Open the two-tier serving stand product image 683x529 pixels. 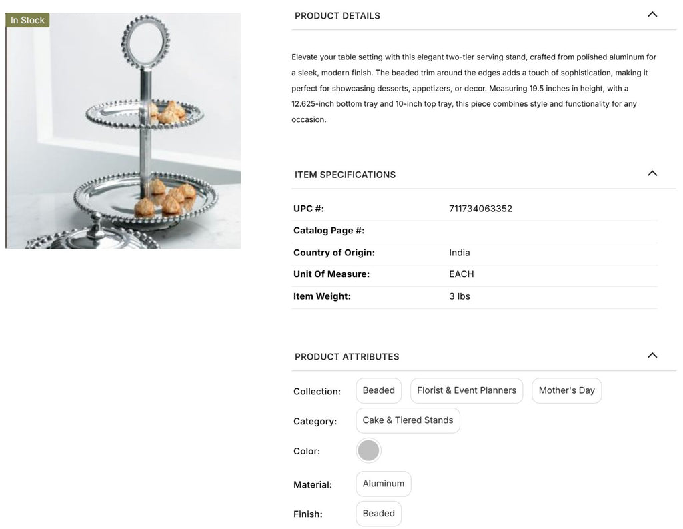pyautogui.click(x=123, y=133)
